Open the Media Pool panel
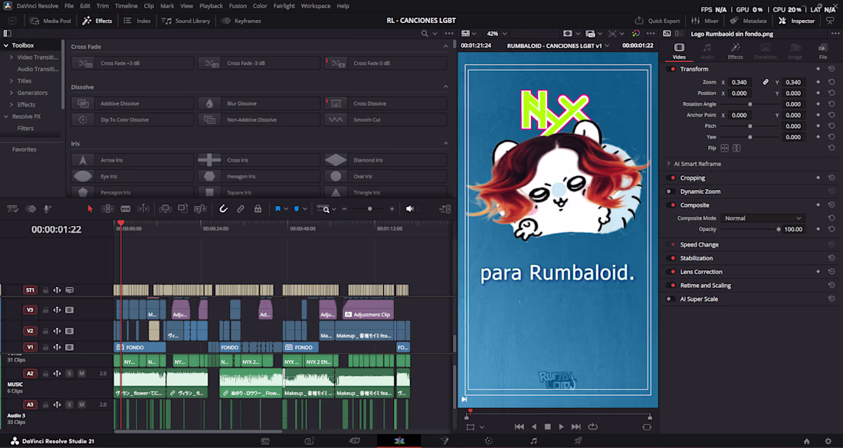The image size is (843, 448). 51,21
